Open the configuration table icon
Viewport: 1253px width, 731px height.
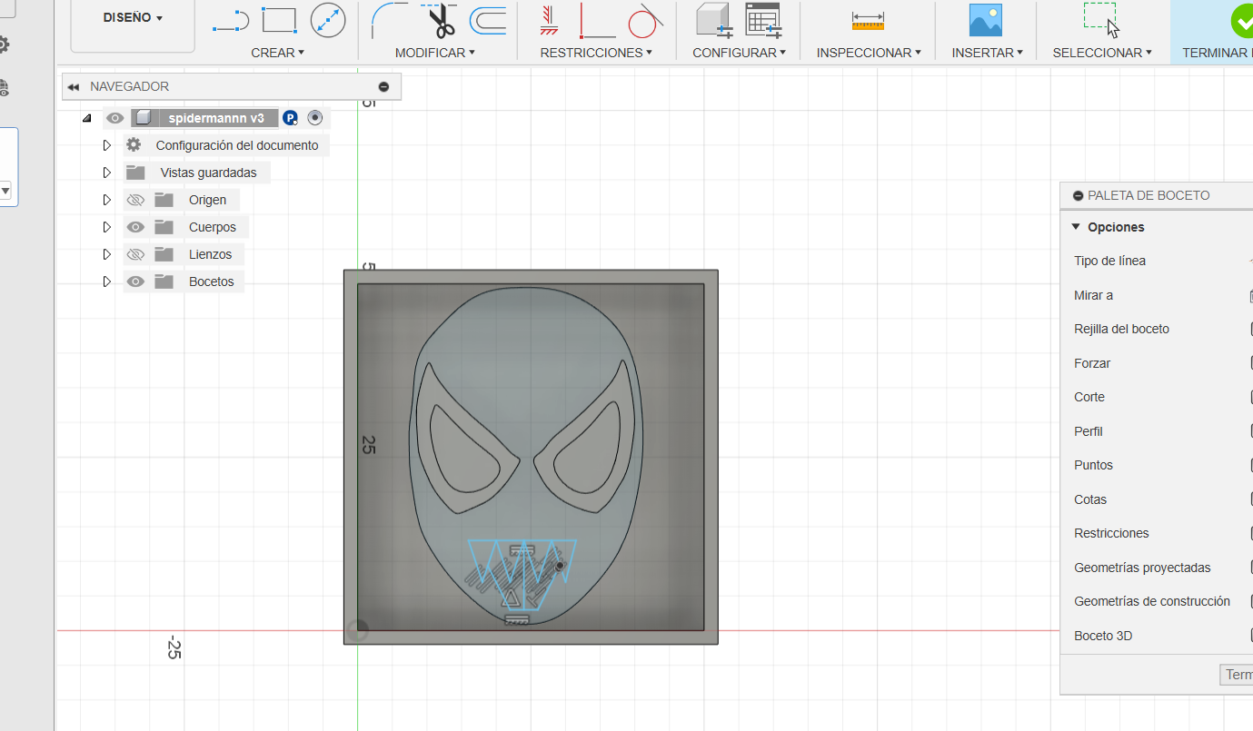763,20
